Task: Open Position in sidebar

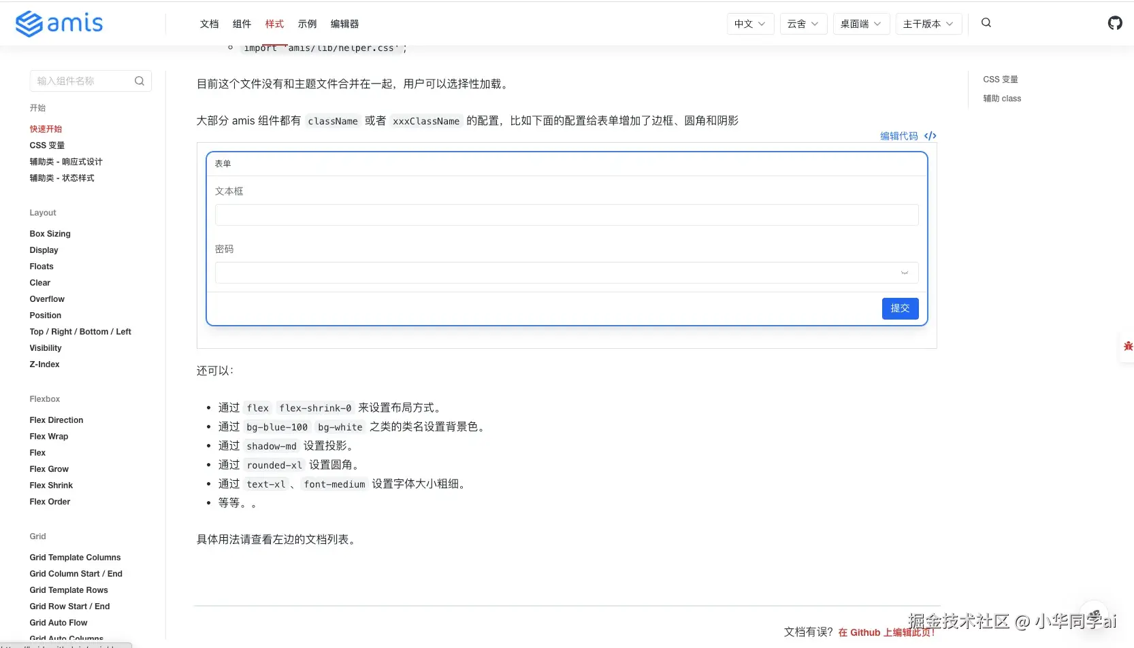Action: click(x=46, y=316)
